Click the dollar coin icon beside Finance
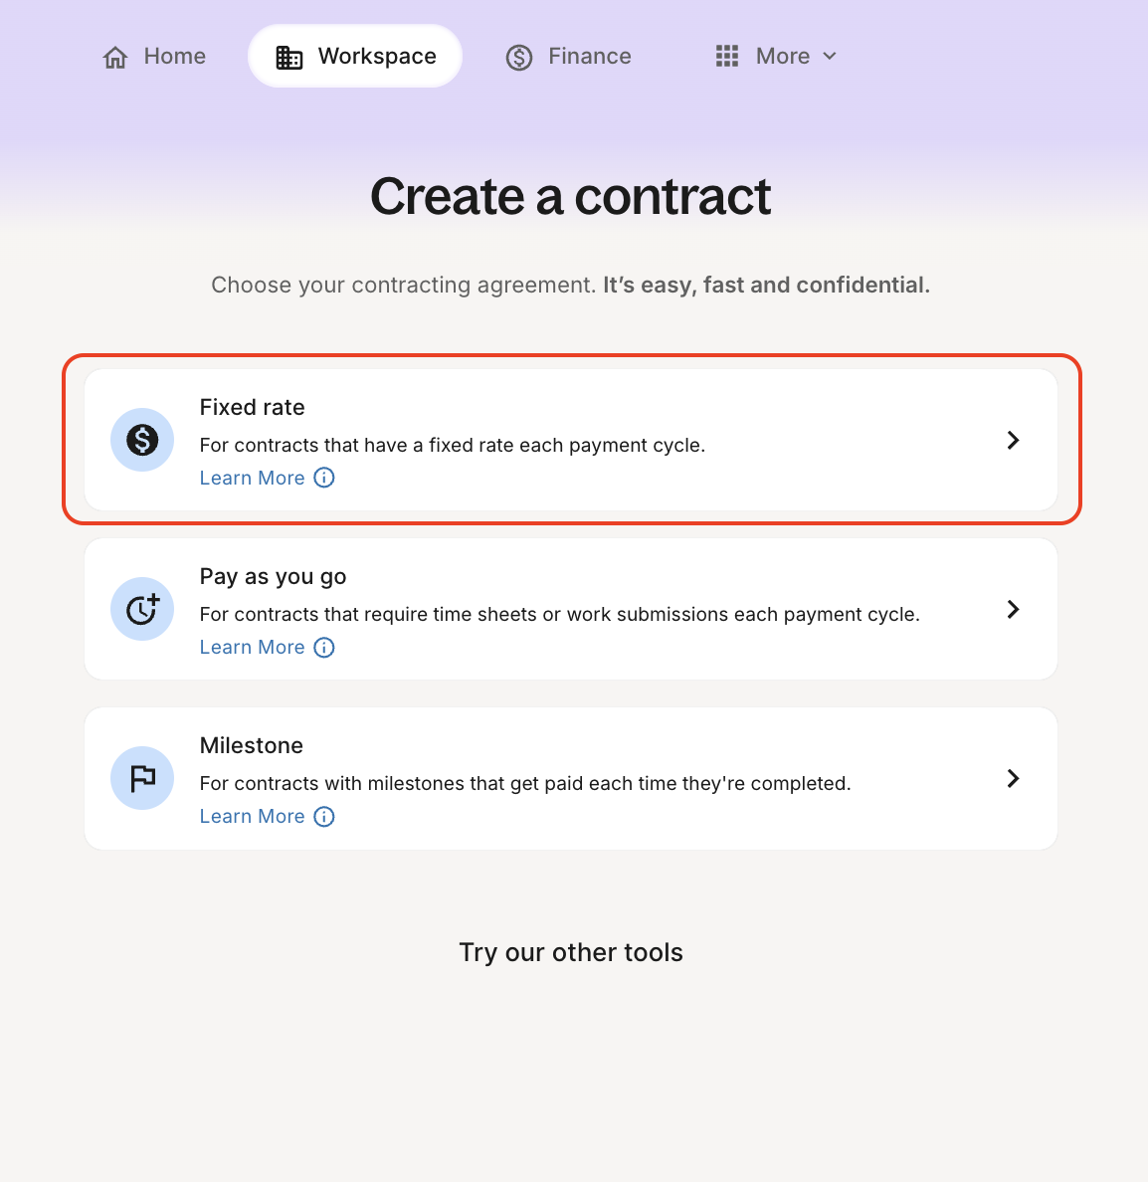The height and width of the screenshot is (1182, 1148). (519, 58)
